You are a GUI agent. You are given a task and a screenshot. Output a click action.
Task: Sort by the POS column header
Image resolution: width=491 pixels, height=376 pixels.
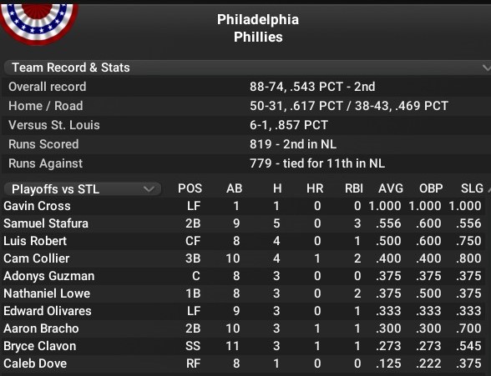point(190,188)
